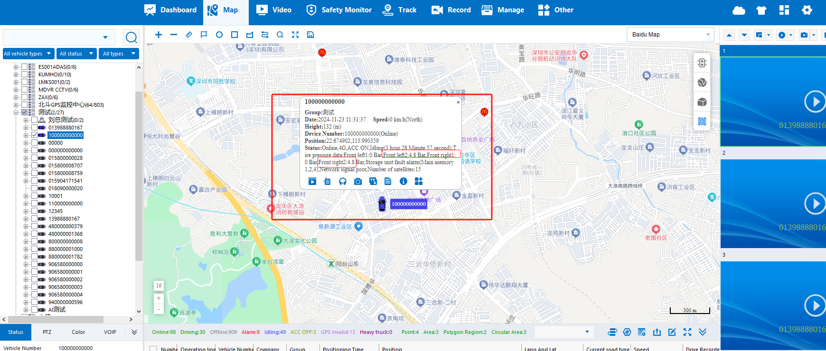Check the box for group MDVR CCTV(0/6)
826x351 pixels.
pyautogui.click(x=24, y=90)
